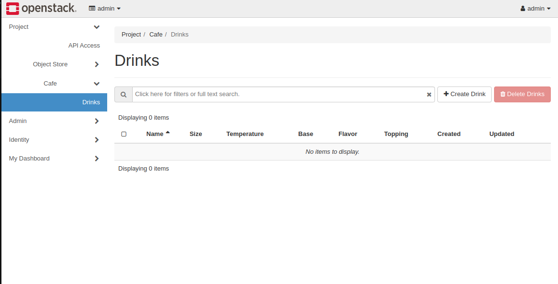Clear search with the x icon
Screen dimensions: 558x284
tap(429, 95)
